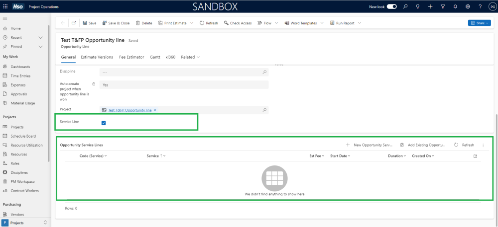Open the Projects area switcher at the bottom

[x=25, y=223]
